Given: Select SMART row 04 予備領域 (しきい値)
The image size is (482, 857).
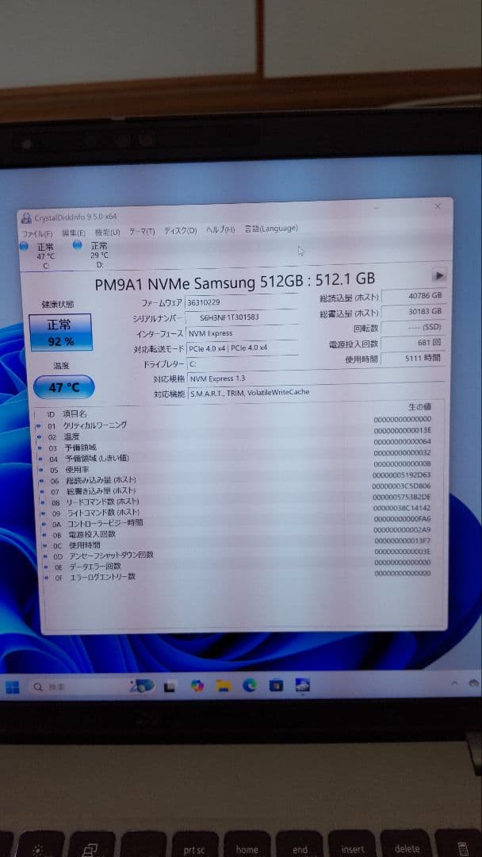Looking at the screenshot, I should (x=234, y=457).
